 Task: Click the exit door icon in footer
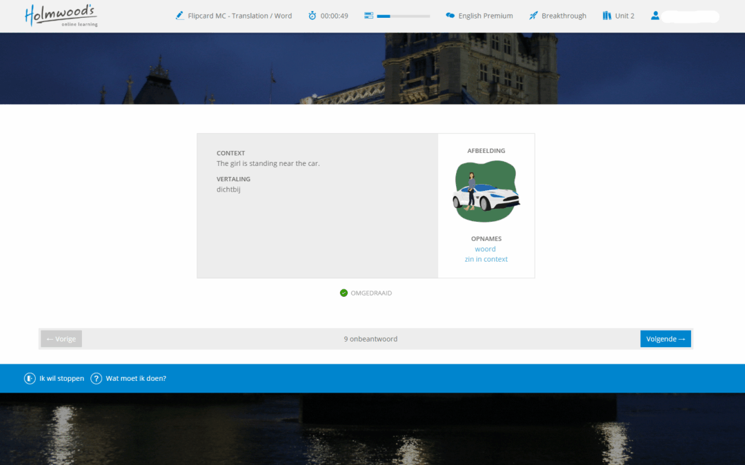point(30,378)
